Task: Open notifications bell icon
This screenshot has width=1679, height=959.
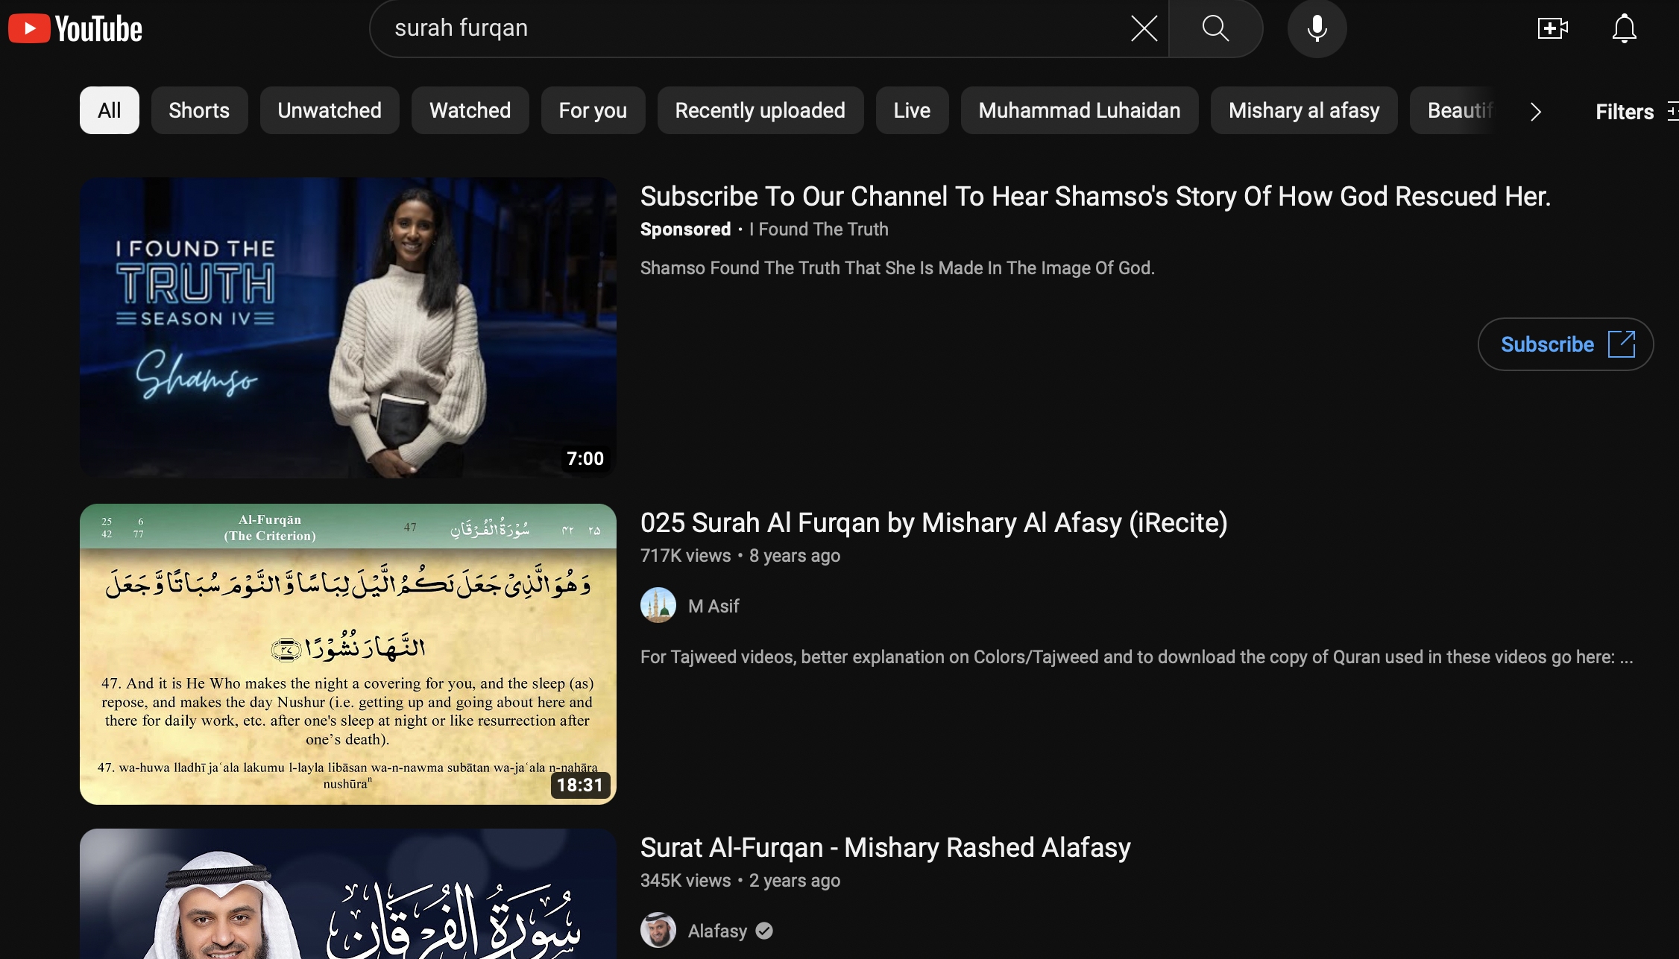Action: tap(1624, 29)
